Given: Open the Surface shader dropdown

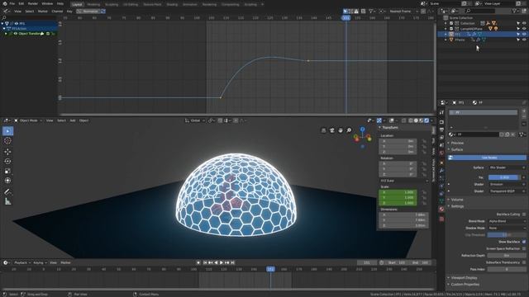Looking at the screenshot, I should click(x=508, y=167).
